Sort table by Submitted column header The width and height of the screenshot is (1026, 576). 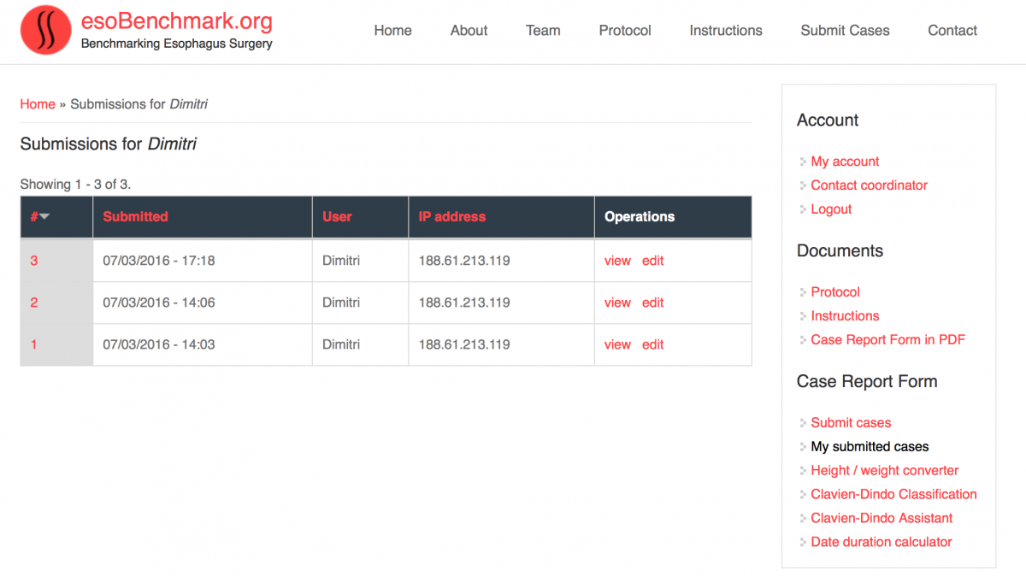click(x=135, y=217)
